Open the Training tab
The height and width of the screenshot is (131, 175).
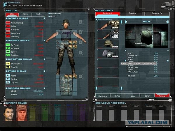[x=132, y=14]
